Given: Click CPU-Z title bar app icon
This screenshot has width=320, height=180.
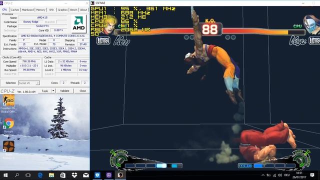Looking at the screenshot, I should [x=1, y=3].
